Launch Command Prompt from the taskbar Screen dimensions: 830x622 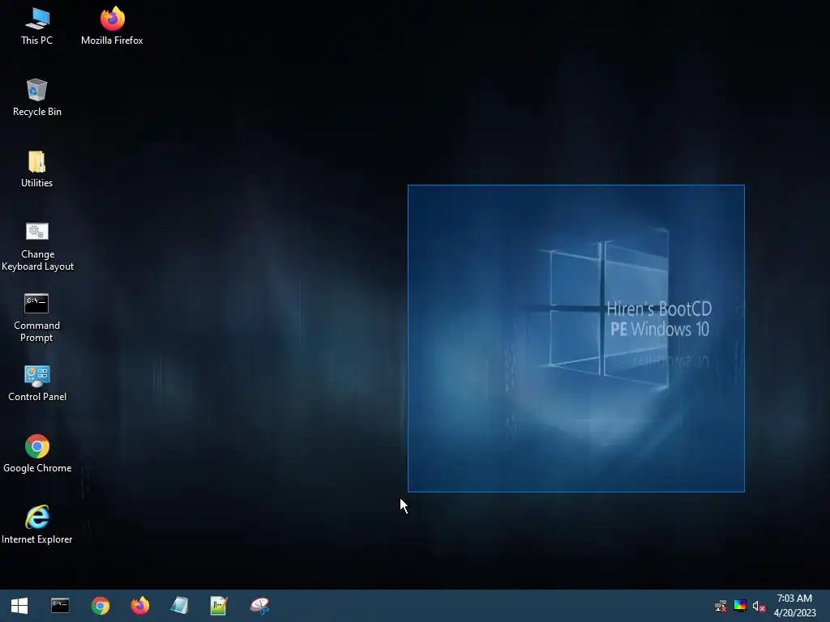pos(60,606)
